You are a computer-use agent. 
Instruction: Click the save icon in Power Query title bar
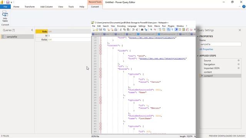pos(8,2)
